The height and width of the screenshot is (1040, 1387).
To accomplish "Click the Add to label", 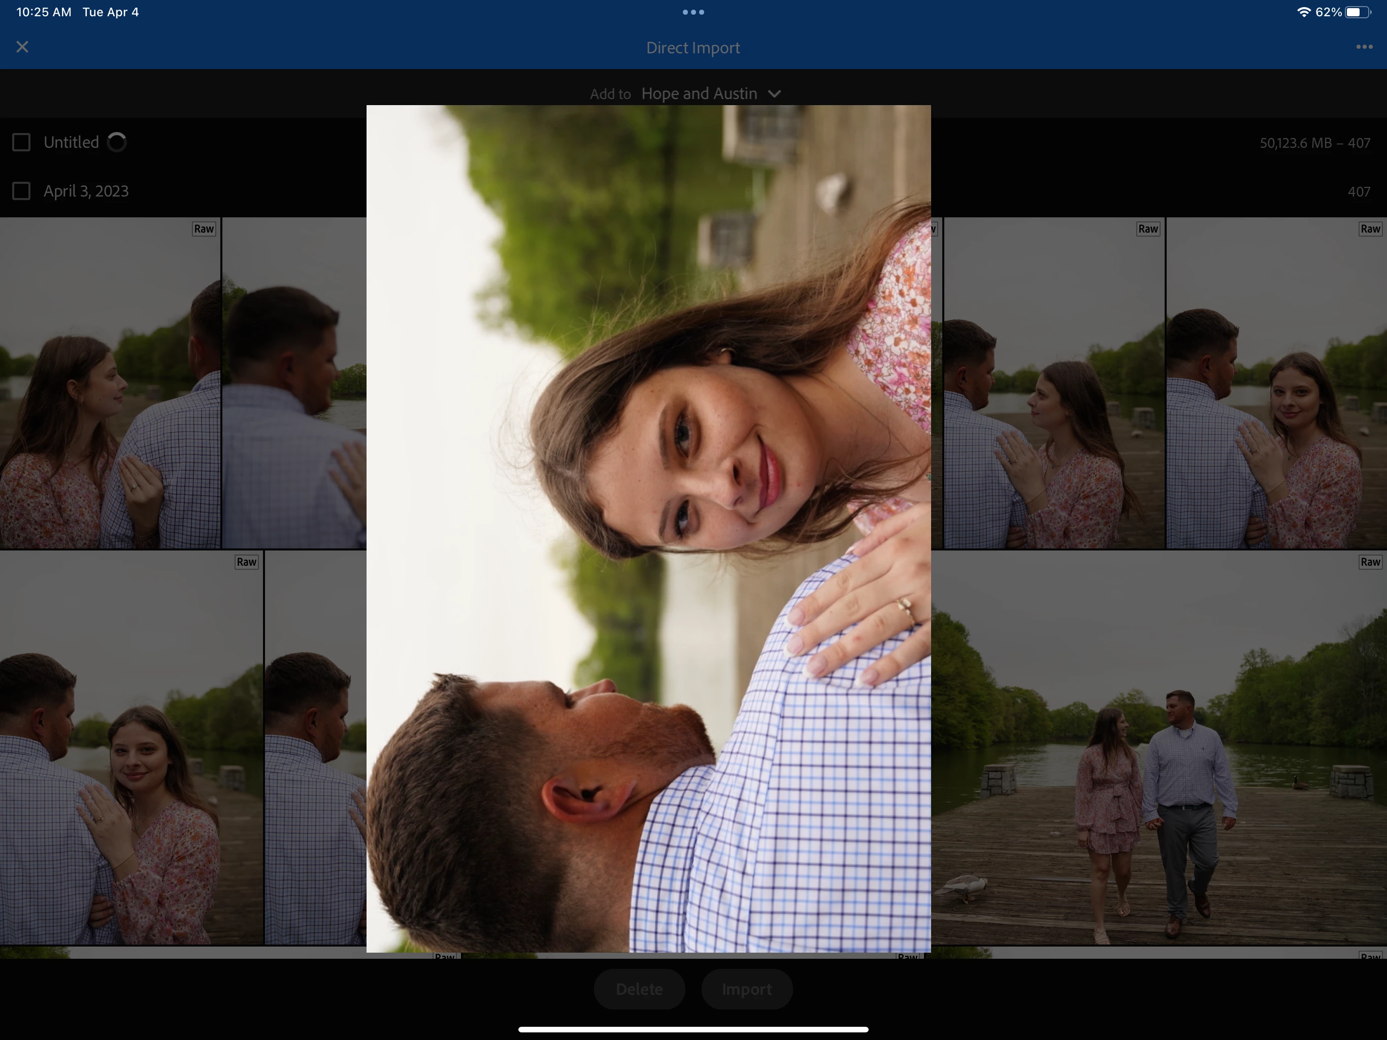I will 609,94.
